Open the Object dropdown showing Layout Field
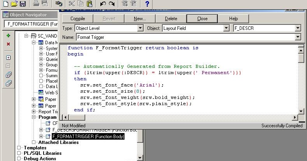Screen dimensions: 307x161 coord(226,28)
